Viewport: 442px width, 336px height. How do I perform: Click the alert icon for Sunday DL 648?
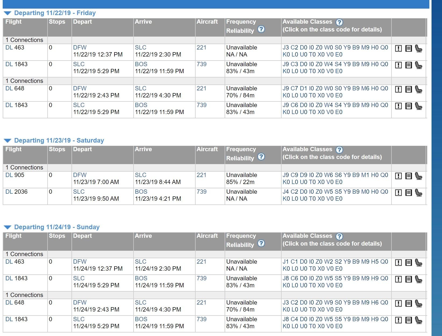pos(398,304)
